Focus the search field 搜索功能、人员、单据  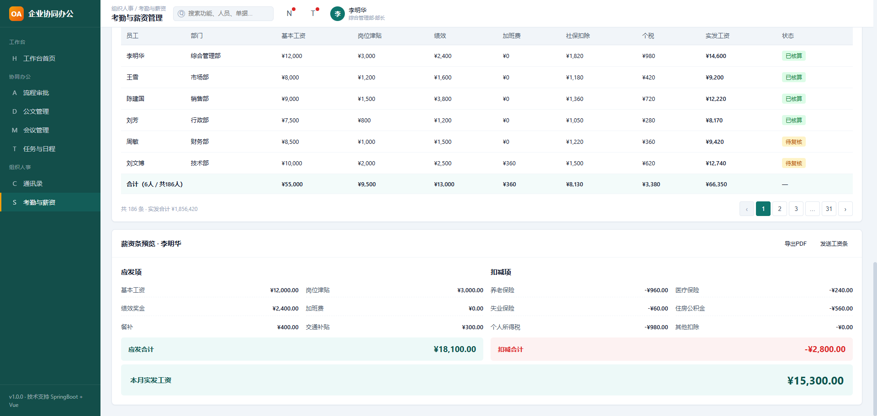click(x=223, y=14)
